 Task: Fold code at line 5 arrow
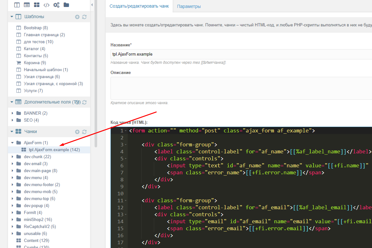pos(126,159)
